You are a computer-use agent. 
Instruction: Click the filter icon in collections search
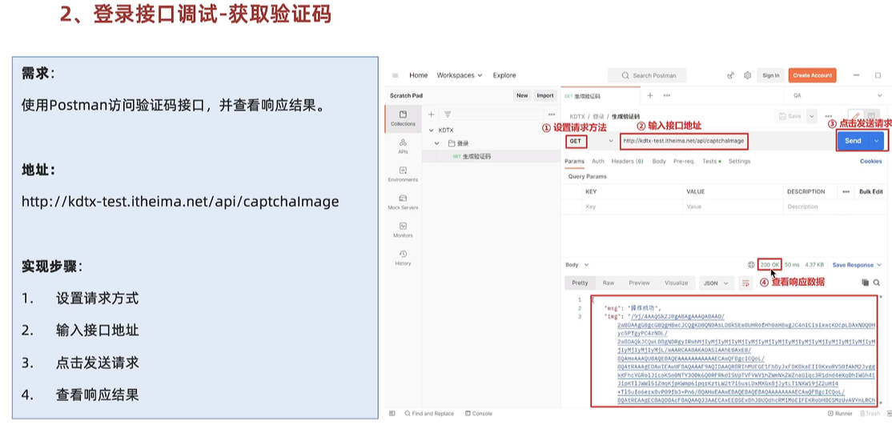coord(448,114)
